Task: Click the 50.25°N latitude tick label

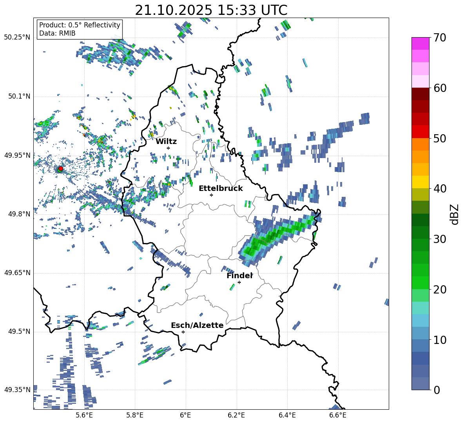Action: (x=17, y=38)
